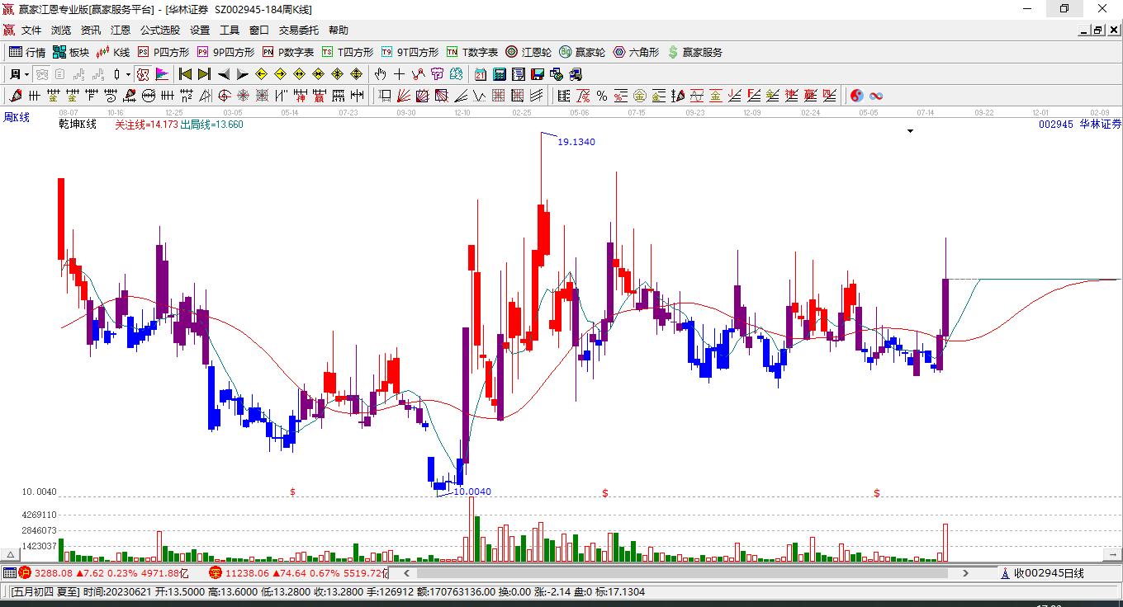1123x607 pixels.
Task: Open the 资讯 menu
Action: click(91, 31)
